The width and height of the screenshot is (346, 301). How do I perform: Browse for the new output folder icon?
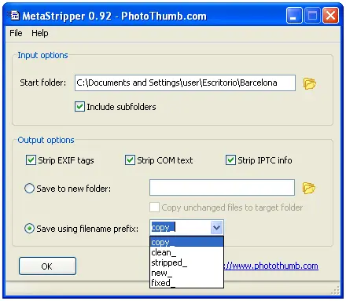(x=309, y=188)
